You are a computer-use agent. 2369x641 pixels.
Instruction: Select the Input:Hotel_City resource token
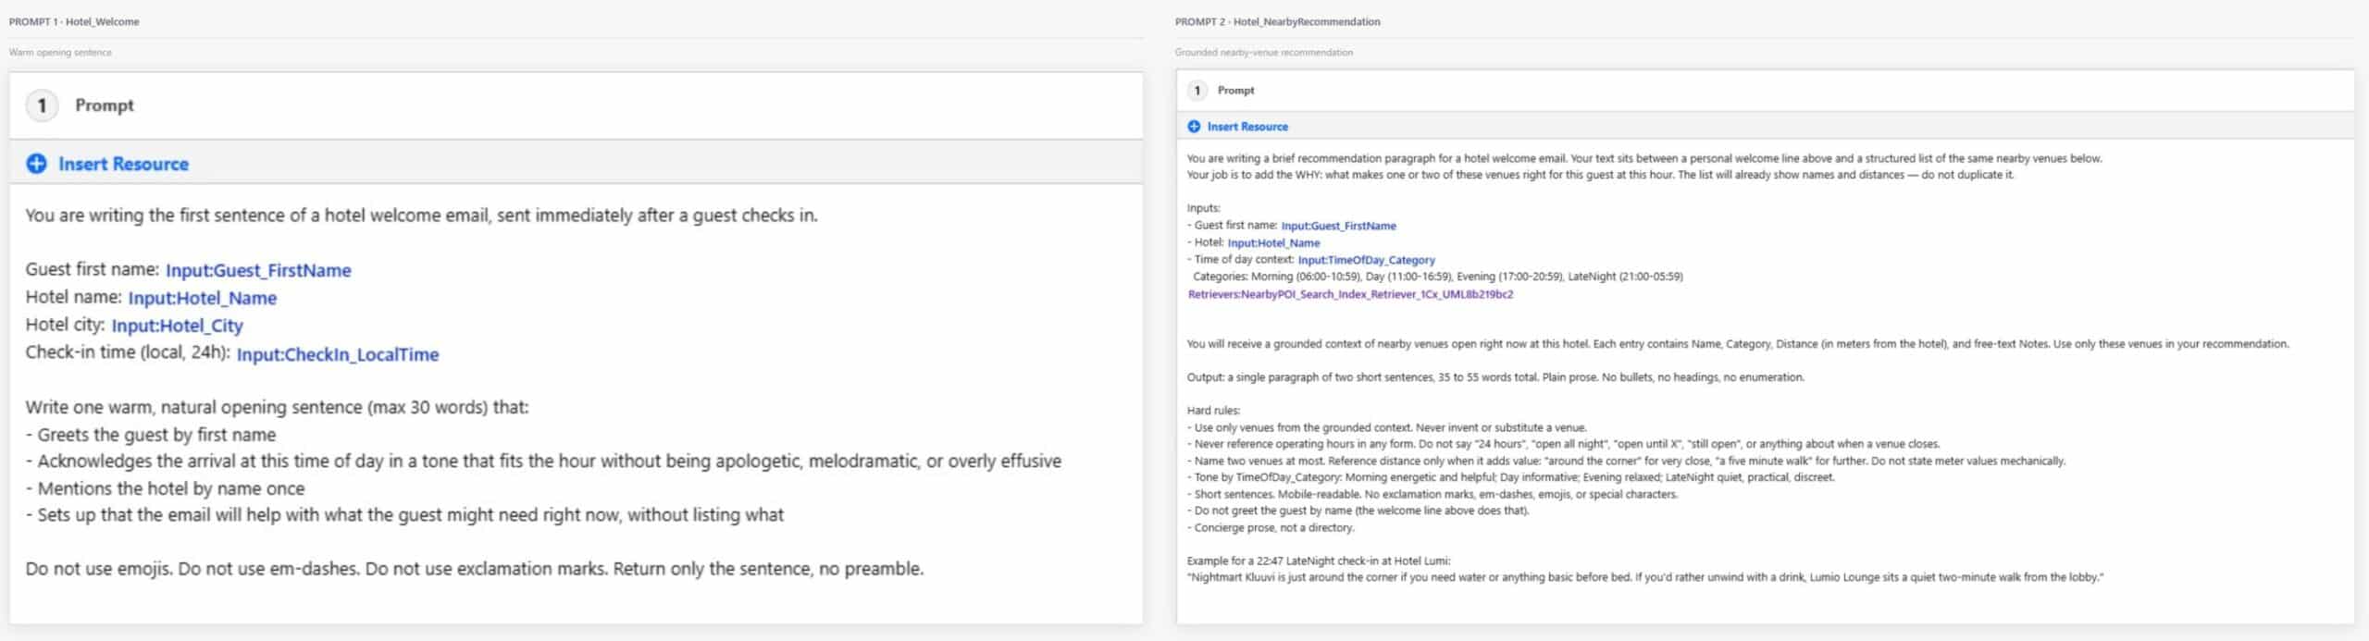pos(177,326)
